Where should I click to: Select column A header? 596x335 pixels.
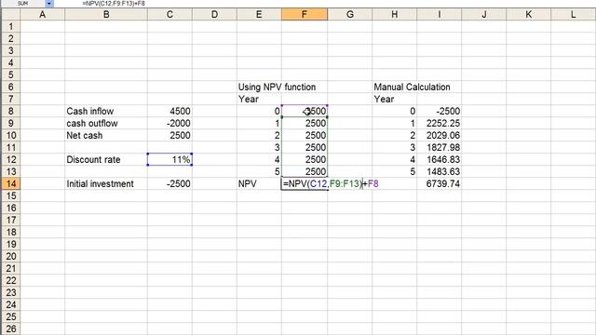pyautogui.click(x=43, y=15)
